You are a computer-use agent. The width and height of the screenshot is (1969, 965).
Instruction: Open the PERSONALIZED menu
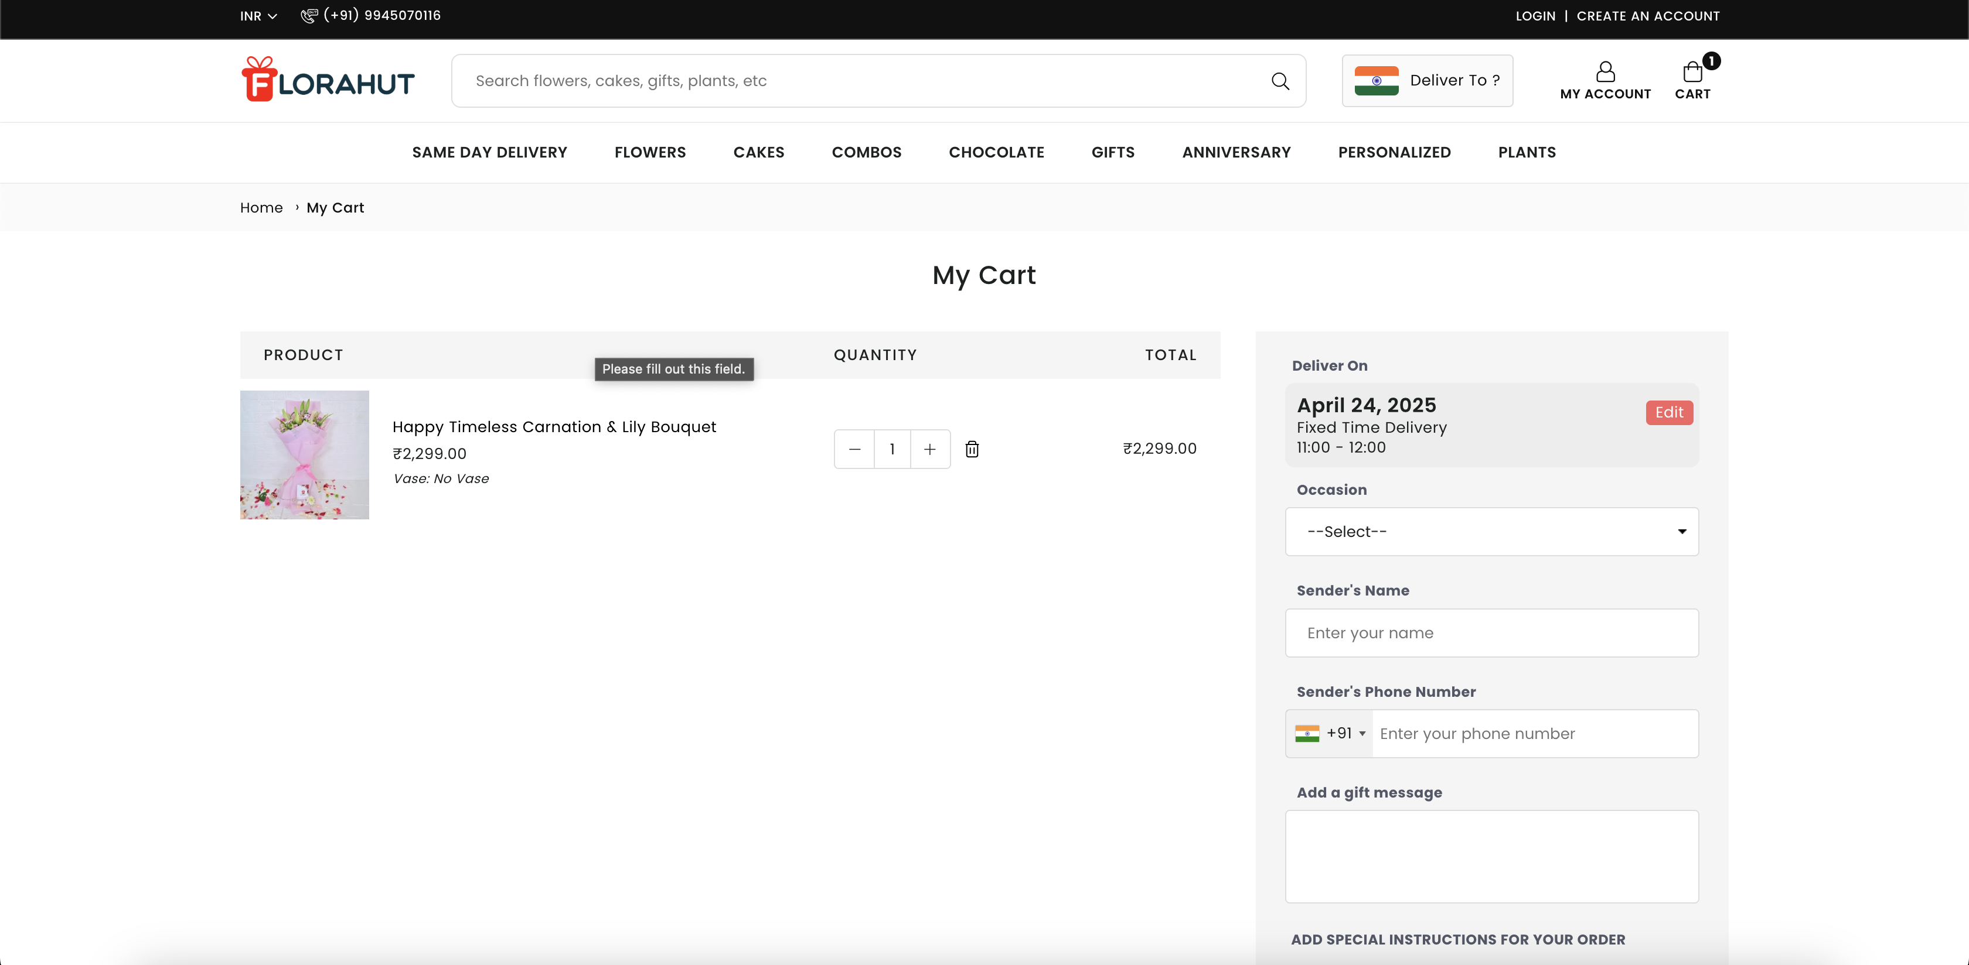pyautogui.click(x=1394, y=152)
